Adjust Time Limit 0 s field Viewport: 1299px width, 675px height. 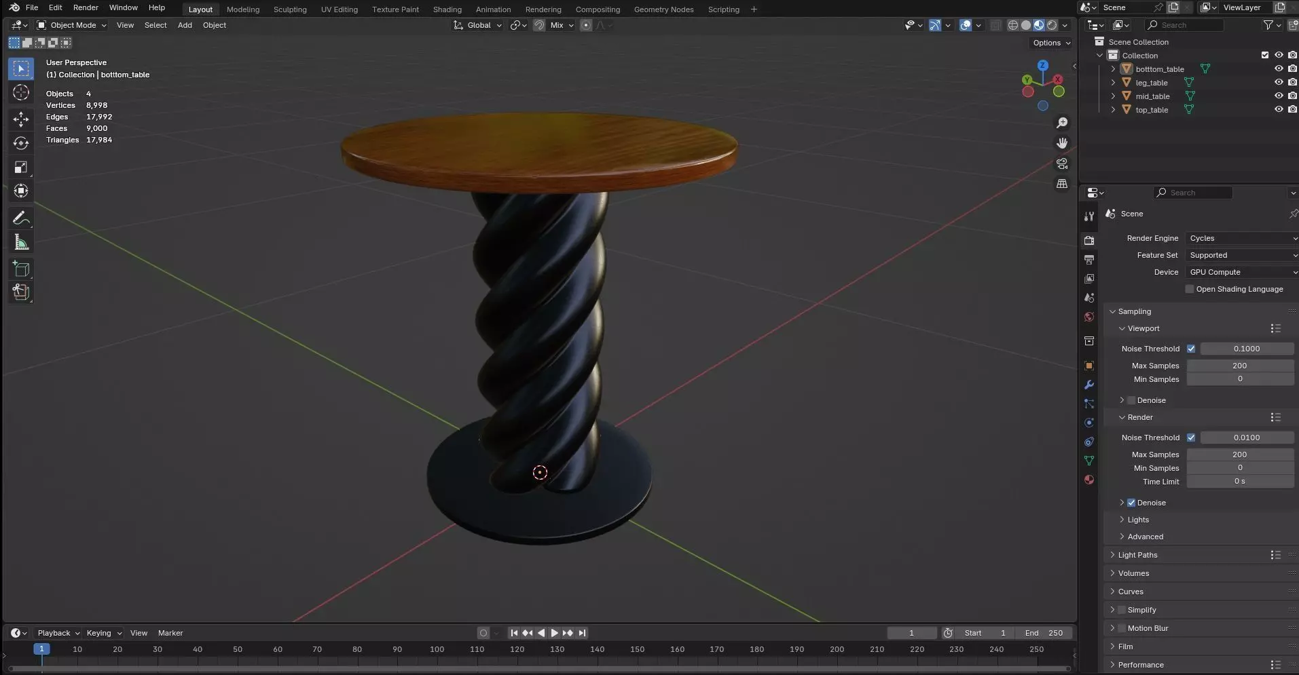1240,482
